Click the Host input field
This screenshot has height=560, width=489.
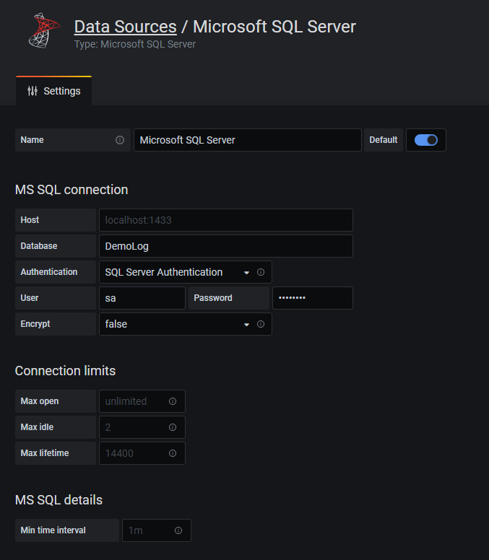pyautogui.click(x=225, y=220)
